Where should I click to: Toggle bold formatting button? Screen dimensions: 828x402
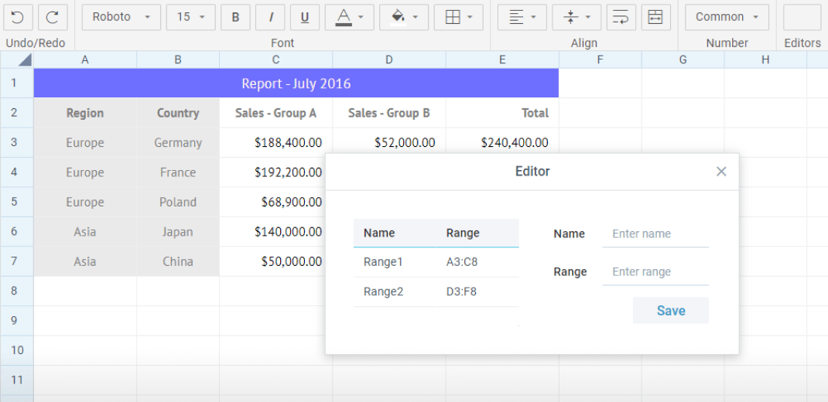[235, 18]
